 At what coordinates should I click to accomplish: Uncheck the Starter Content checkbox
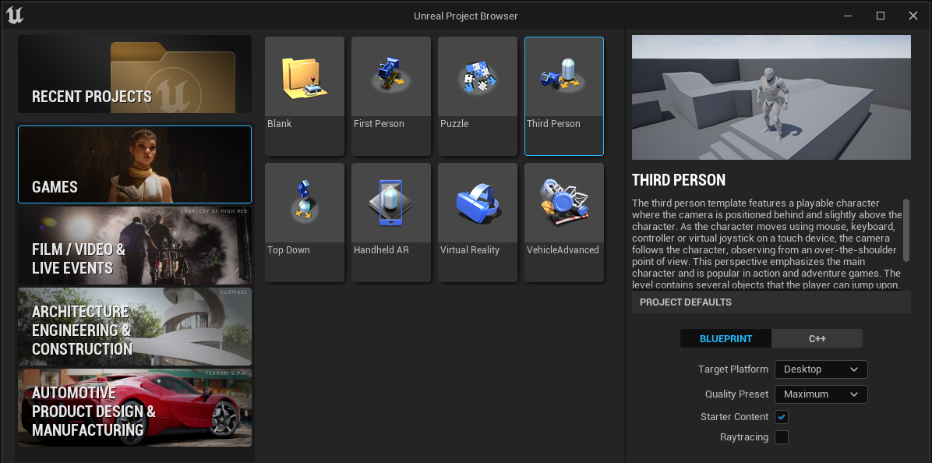(x=782, y=417)
